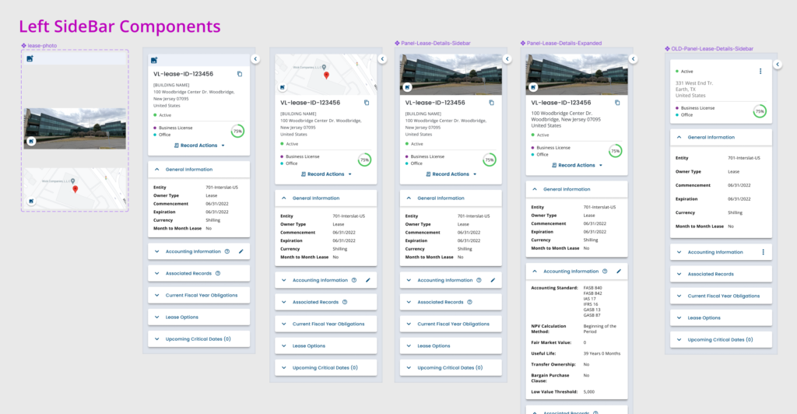This screenshot has height=414, width=797.
Task: Click help icon beside Associated Records in Panel-Lease-Details-Sidebar
Action: tap(470, 302)
